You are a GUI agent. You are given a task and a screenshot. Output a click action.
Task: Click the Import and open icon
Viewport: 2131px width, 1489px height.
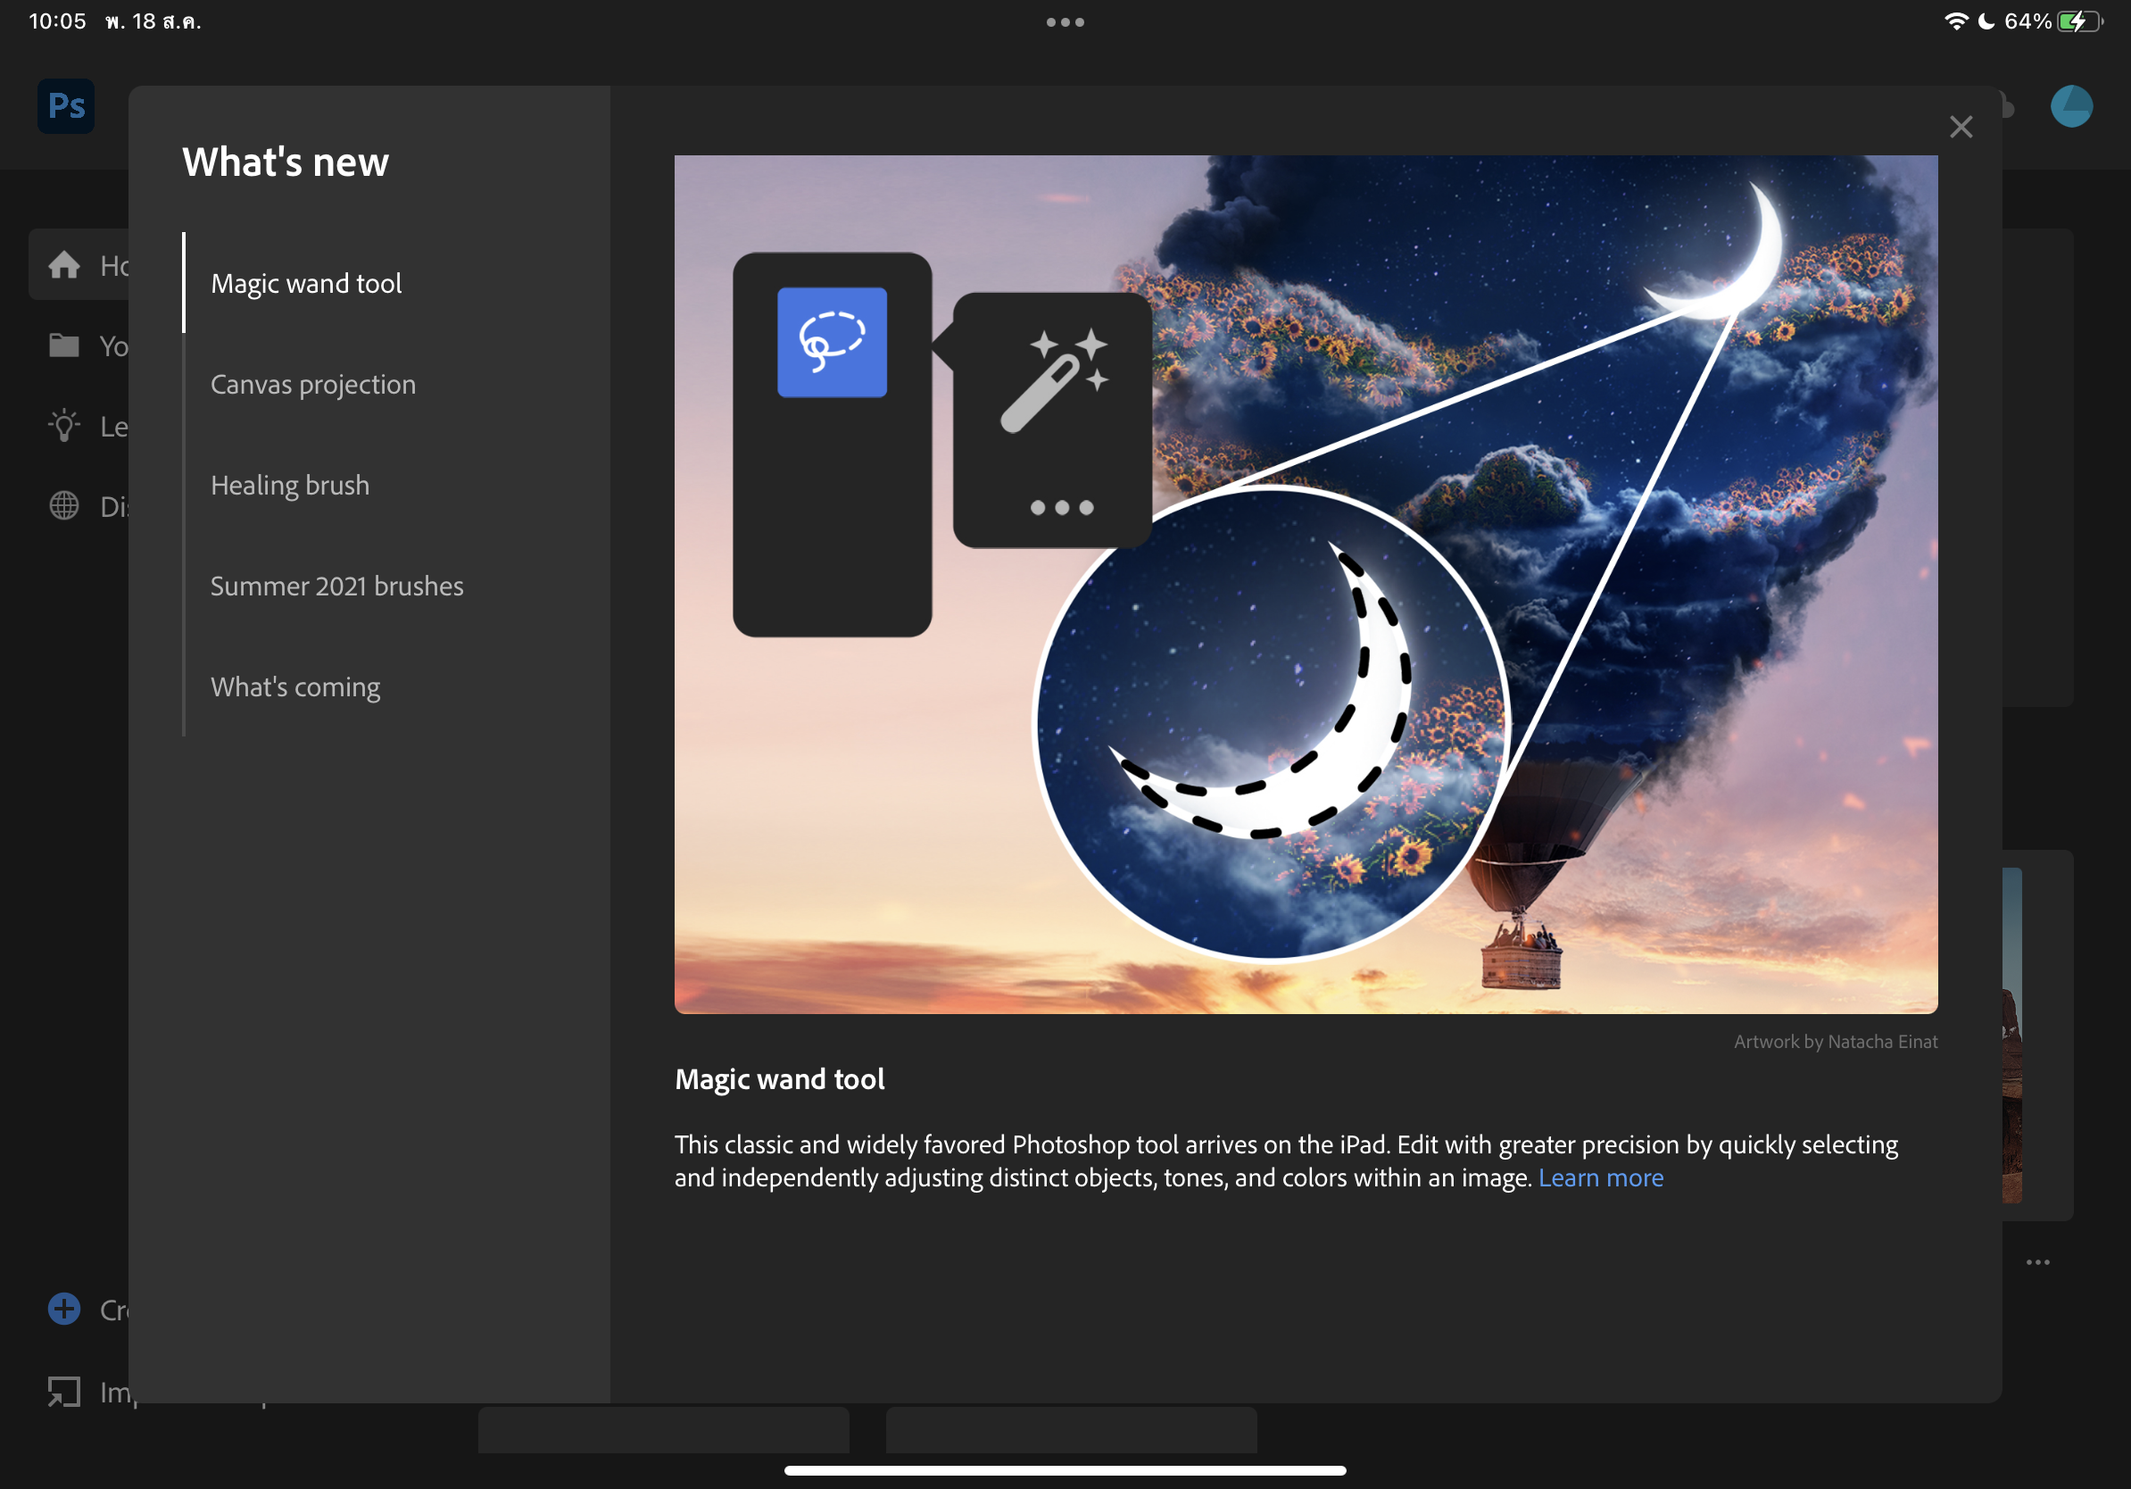[64, 1391]
